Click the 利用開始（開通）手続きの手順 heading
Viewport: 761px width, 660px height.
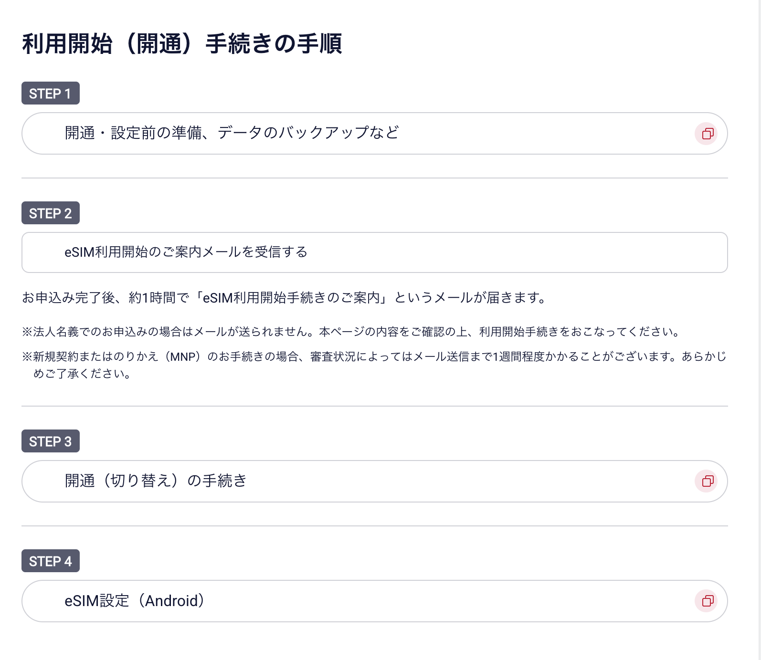pos(182,44)
